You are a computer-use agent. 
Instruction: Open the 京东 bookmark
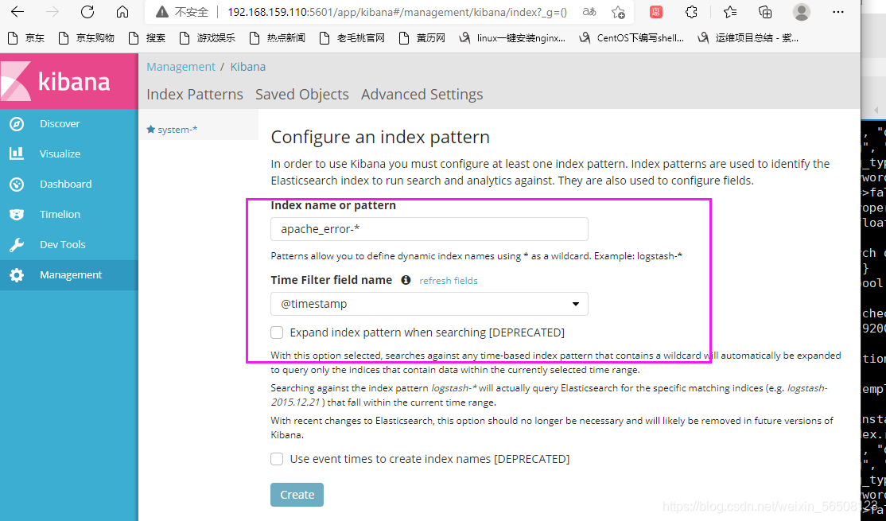coord(26,38)
